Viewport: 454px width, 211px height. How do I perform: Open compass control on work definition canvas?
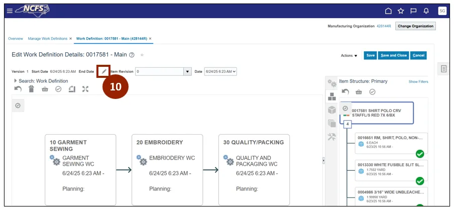coord(18,106)
